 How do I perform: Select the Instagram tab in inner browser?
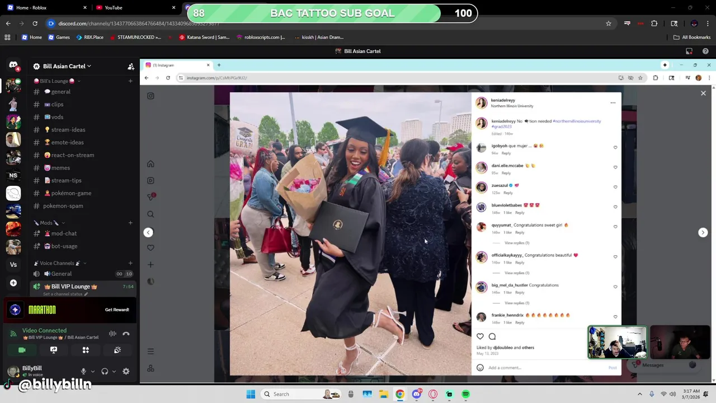178,65
